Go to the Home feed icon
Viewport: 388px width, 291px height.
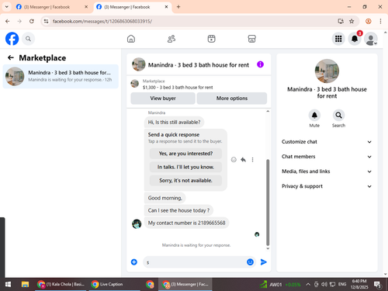click(x=131, y=39)
